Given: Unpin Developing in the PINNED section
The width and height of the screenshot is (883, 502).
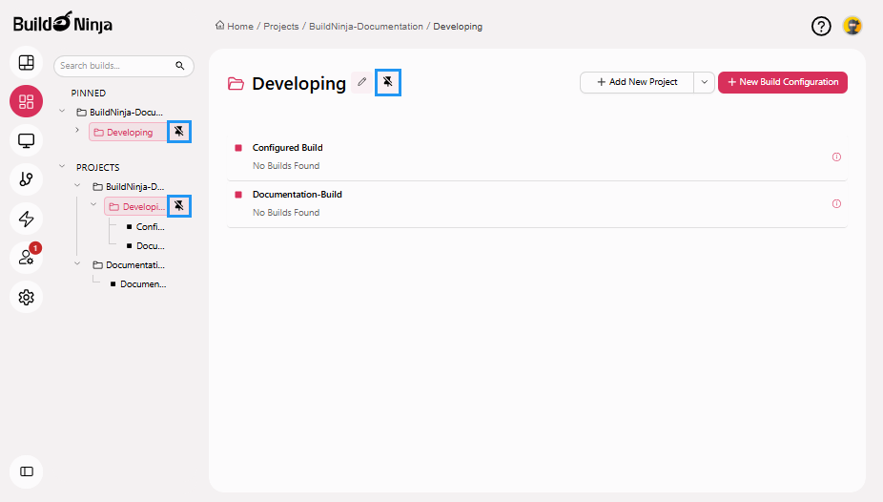Looking at the screenshot, I should [178, 132].
